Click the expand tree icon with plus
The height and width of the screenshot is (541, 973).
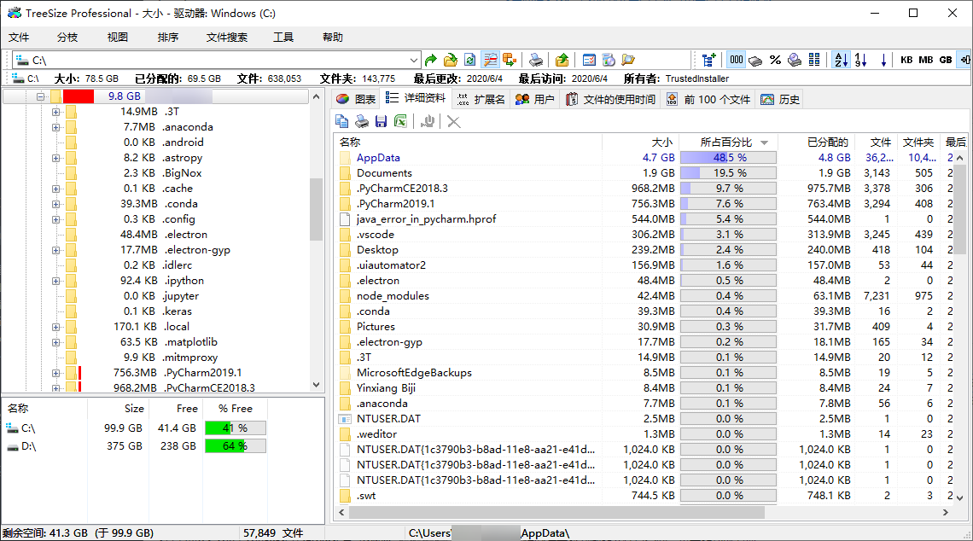tap(708, 61)
